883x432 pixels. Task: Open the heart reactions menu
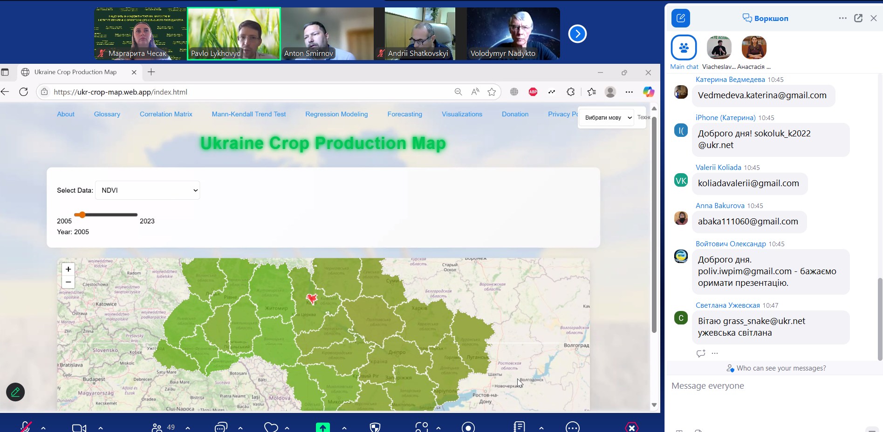tap(271, 427)
